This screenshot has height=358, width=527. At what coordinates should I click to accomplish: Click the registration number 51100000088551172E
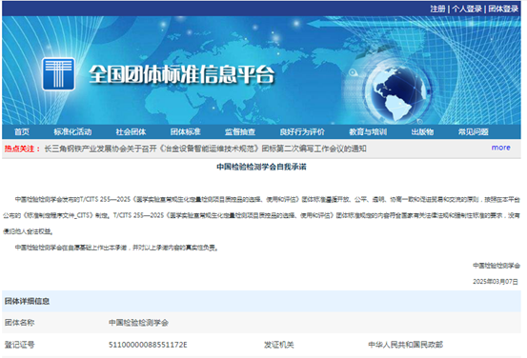click(148, 345)
